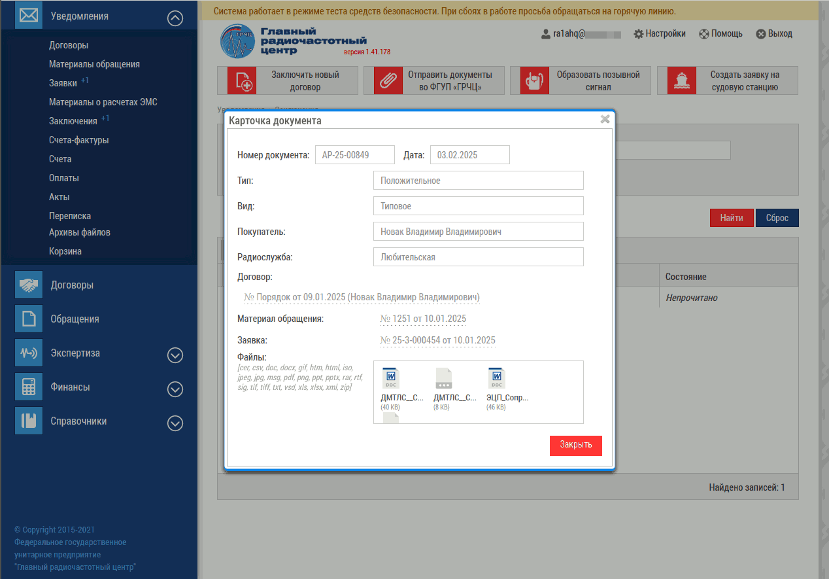Collapse the Уведомления section chevron
Viewport: 829px width, 579px height.
click(175, 18)
